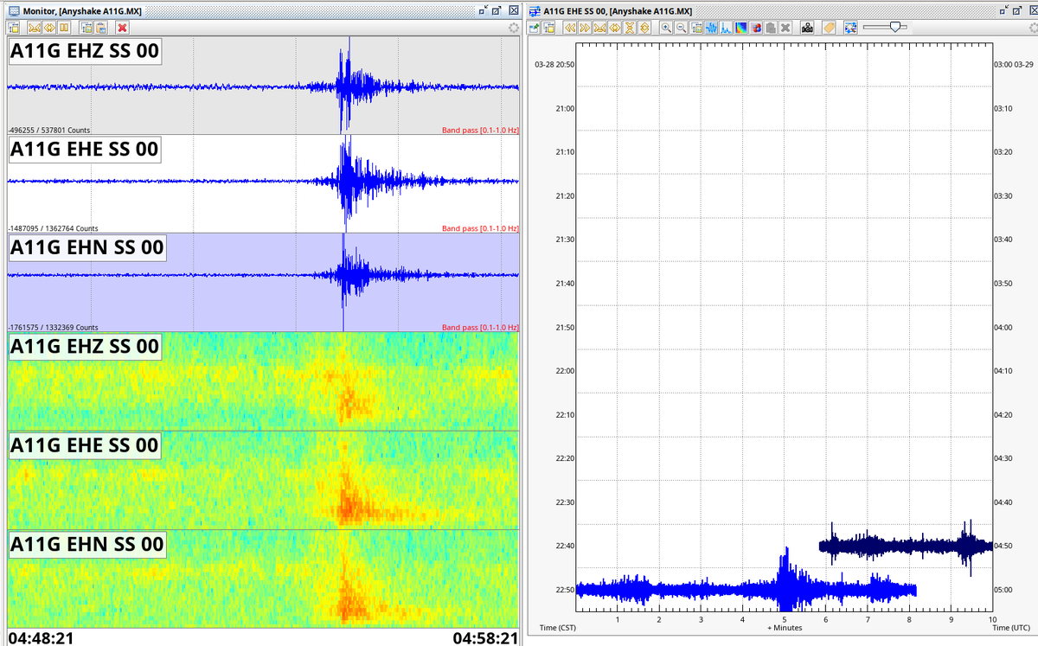Open helicorder view settings
Screen dimensions: 1038x646
(548, 28)
